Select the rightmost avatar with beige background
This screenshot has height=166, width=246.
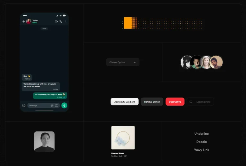point(216,62)
